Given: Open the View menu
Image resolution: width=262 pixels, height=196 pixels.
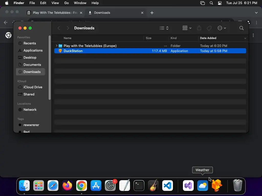Looking at the screenshot, I should tap(55, 3).
